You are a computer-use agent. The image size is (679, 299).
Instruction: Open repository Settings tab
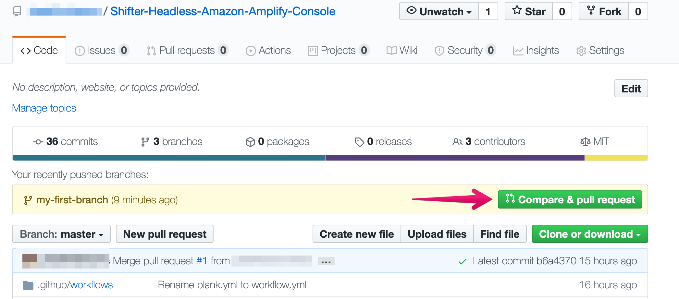point(600,50)
